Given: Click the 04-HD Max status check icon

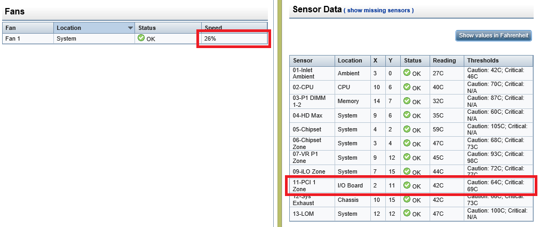Looking at the screenshot, I should tap(407, 115).
